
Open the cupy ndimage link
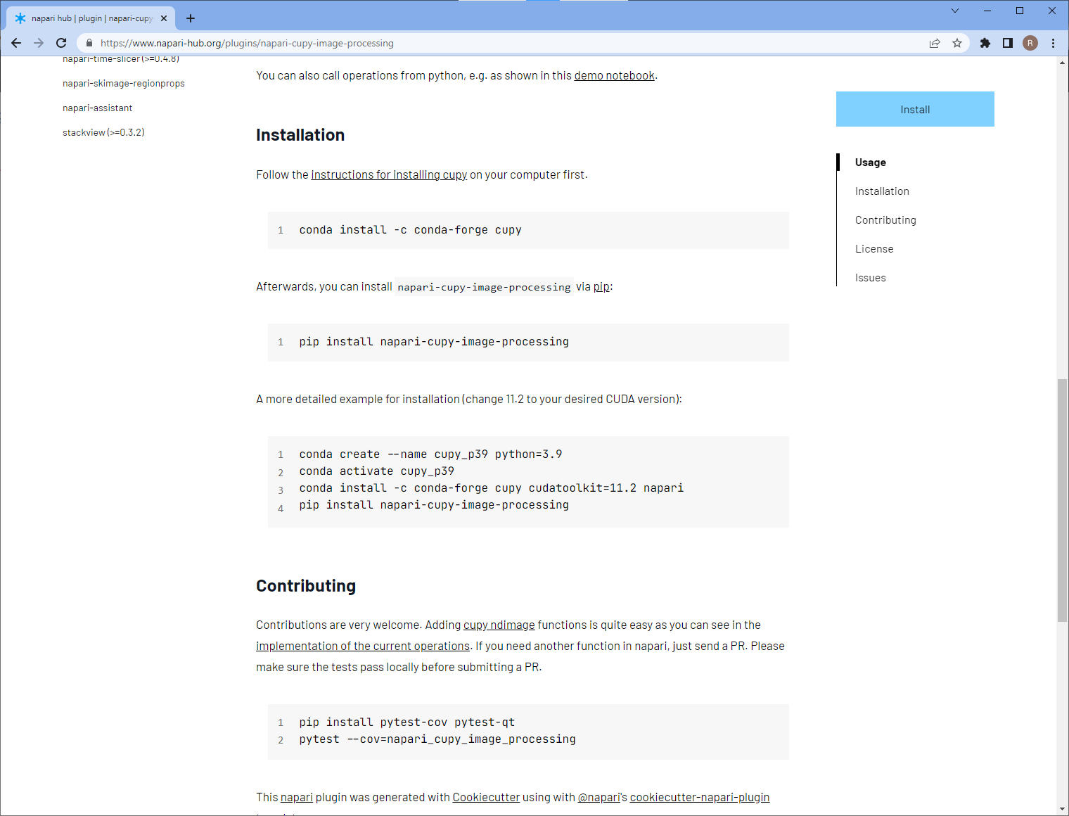point(499,625)
